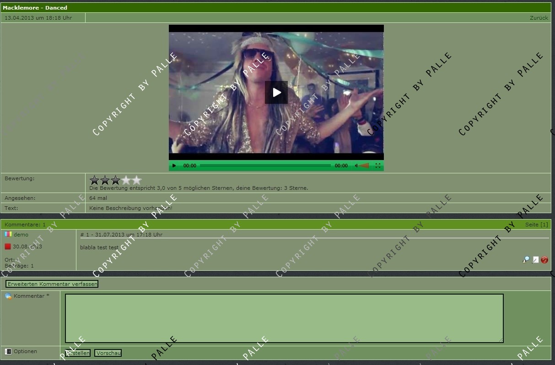Click the title 'Macklemore - Danced'
The width and height of the screenshot is (555, 365).
pos(35,8)
